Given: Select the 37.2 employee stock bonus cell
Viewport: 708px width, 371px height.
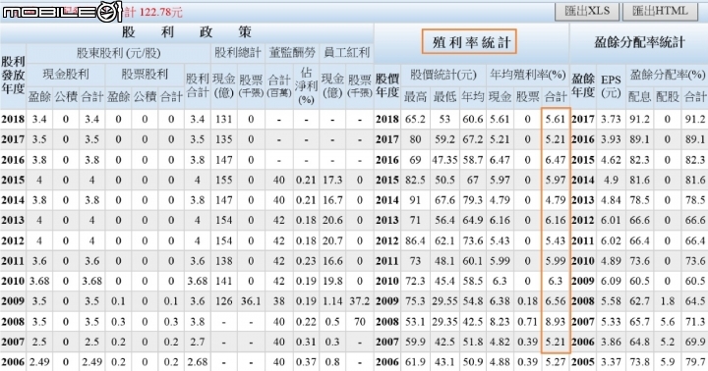Looking at the screenshot, I should [x=360, y=301].
